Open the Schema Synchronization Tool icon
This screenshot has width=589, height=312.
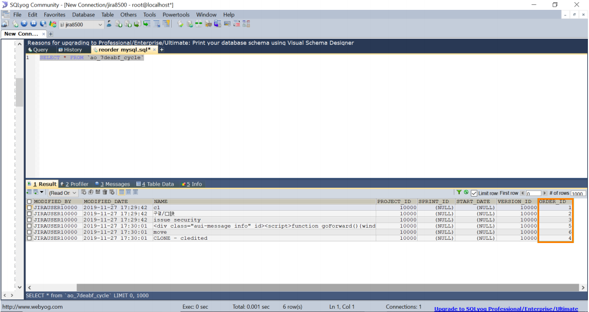(x=199, y=24)
